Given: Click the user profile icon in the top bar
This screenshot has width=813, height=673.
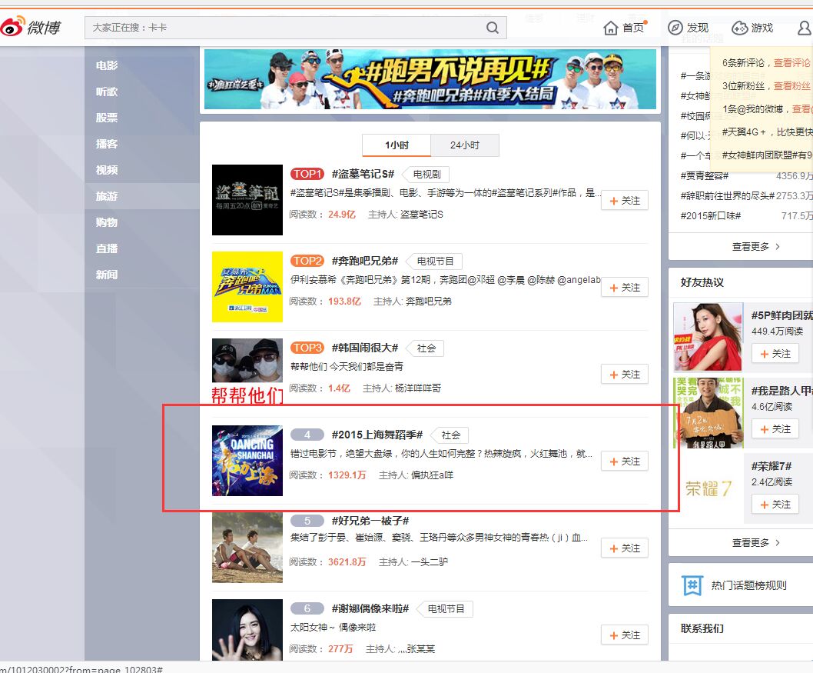Looking at the screenshot, I should pyautogui.click(x=805, y=28).
